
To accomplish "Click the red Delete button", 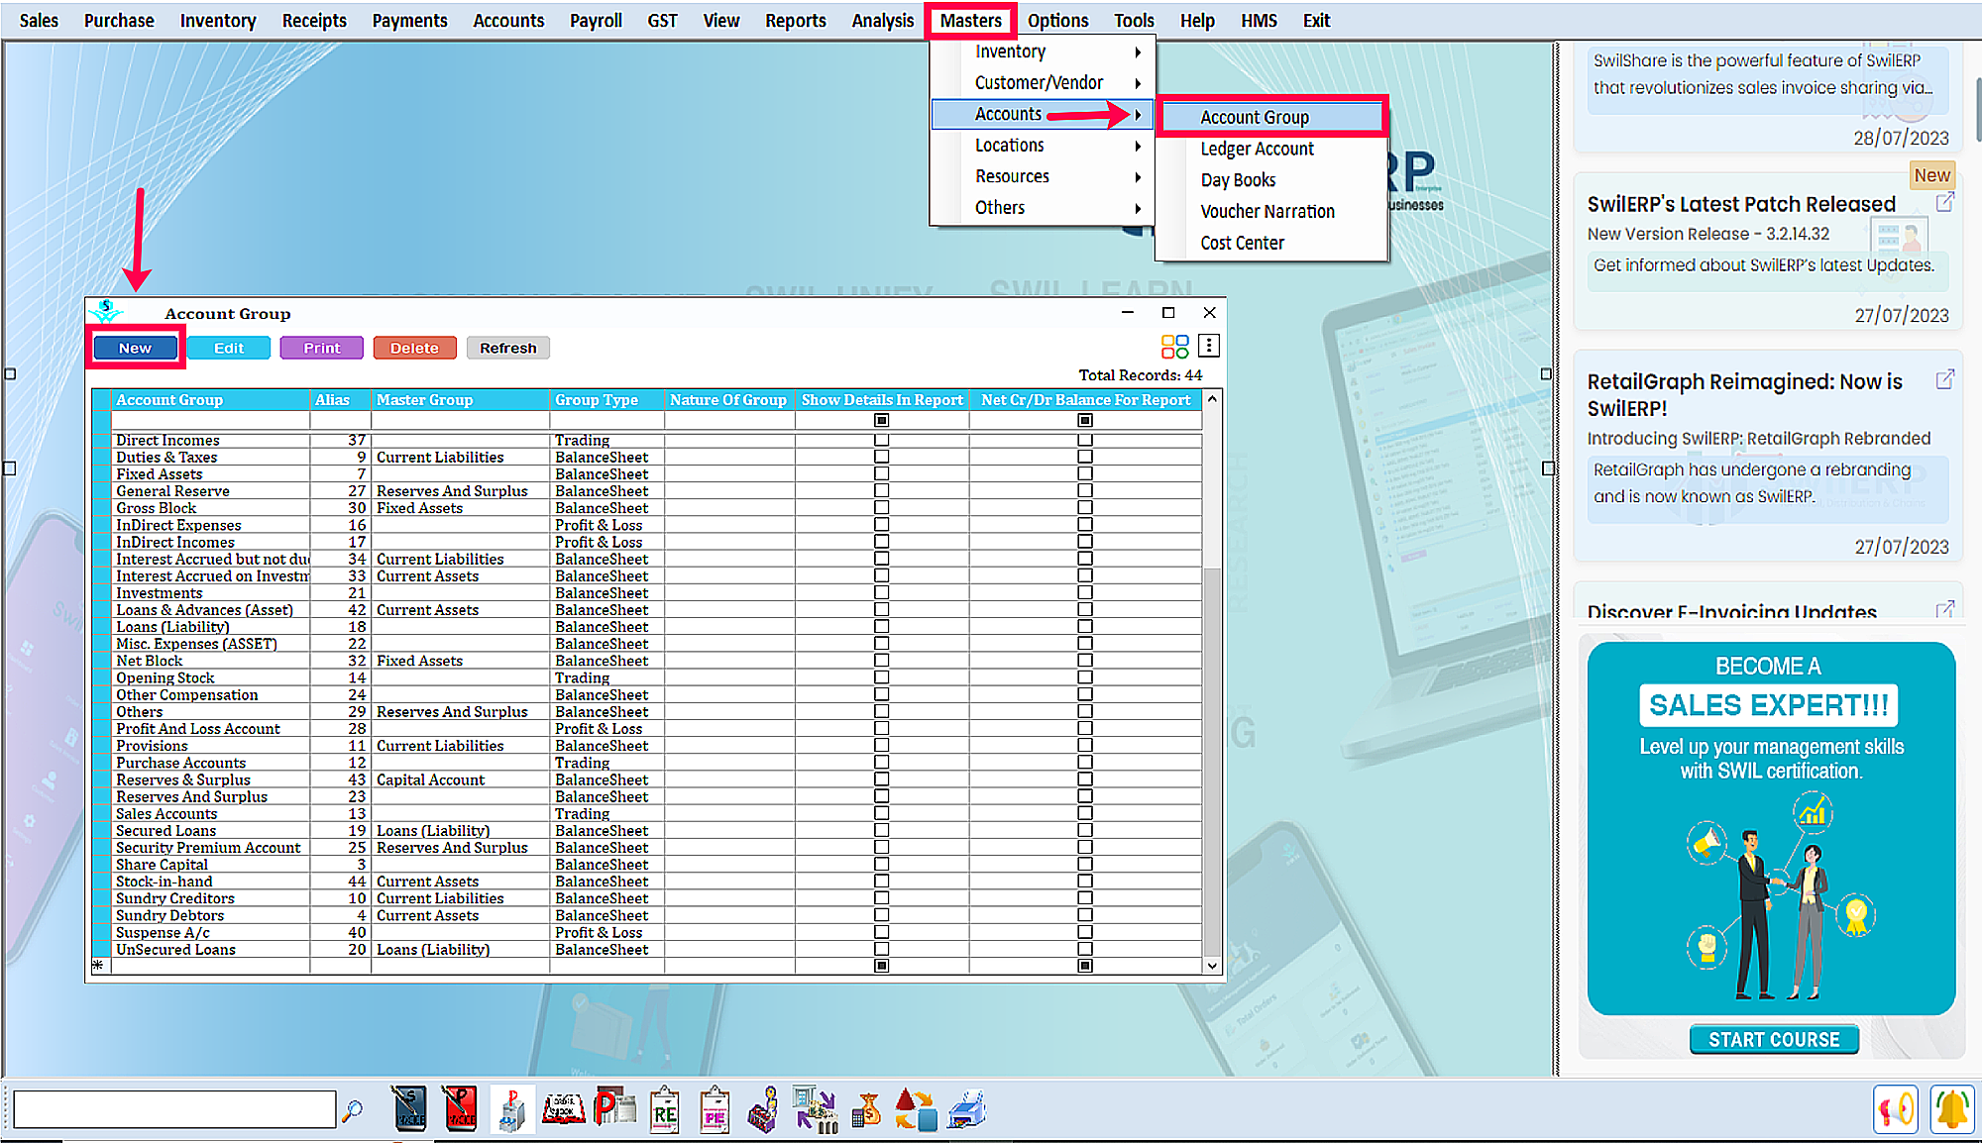I will pyautogui.click(x=414, y=348).
